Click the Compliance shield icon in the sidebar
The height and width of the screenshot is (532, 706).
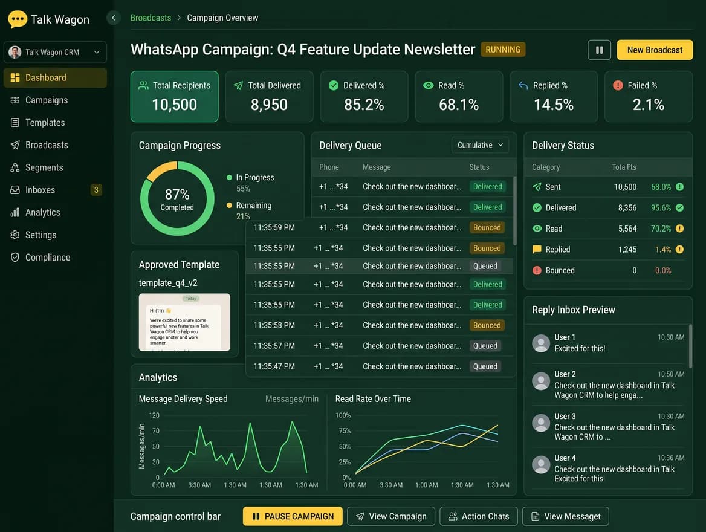(x=15, y=257)
